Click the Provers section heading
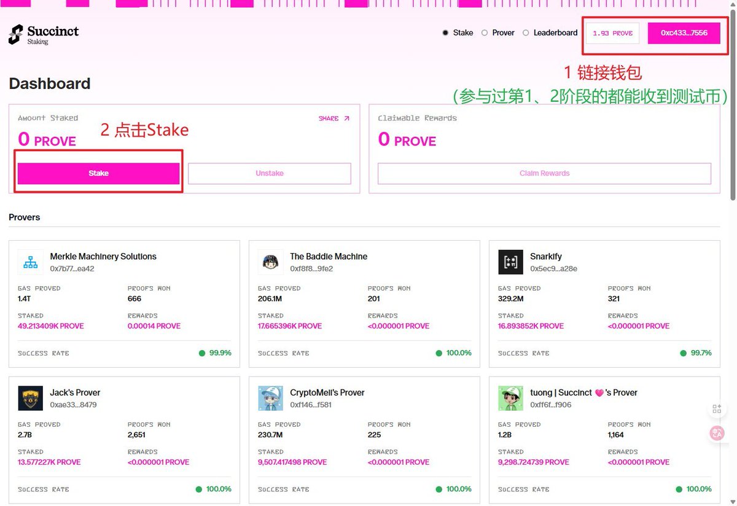This screenshot has width=737, height=506. (x=25, y=217)
